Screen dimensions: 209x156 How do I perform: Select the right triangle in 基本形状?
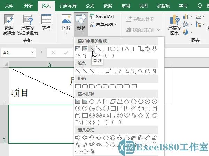coord(106,102)
